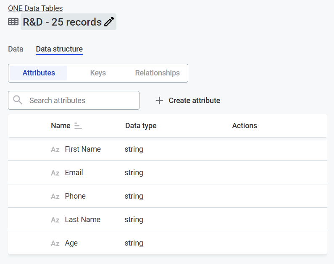Focus the Search attributes field

click(80, 101)
